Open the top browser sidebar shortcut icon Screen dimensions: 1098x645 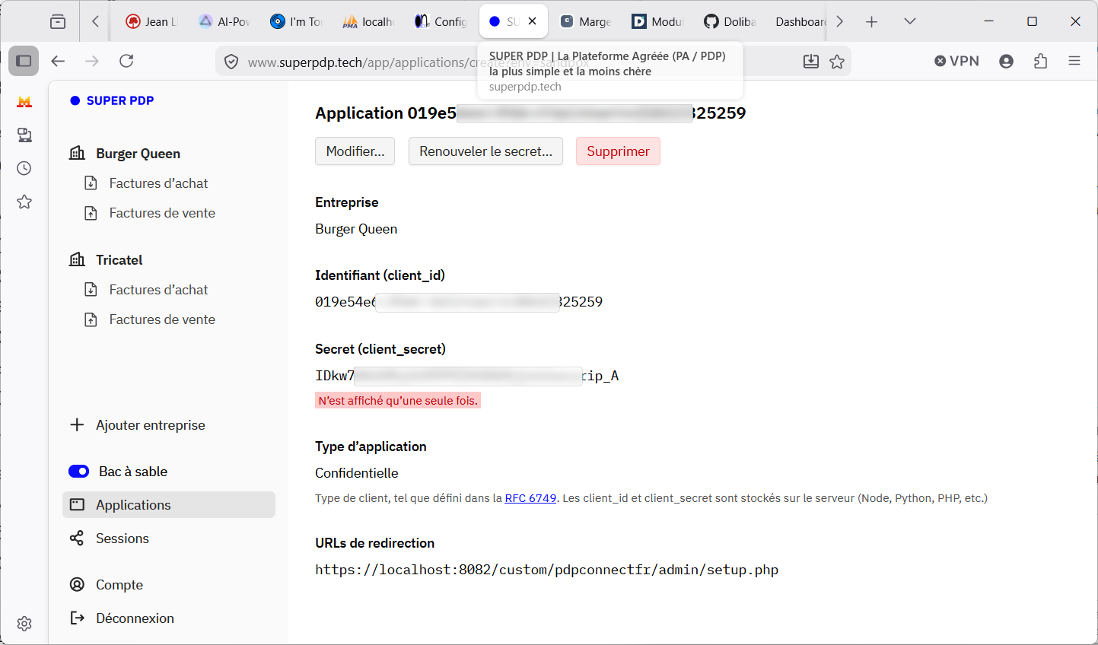pyautogui.click(x=24, y=102)
